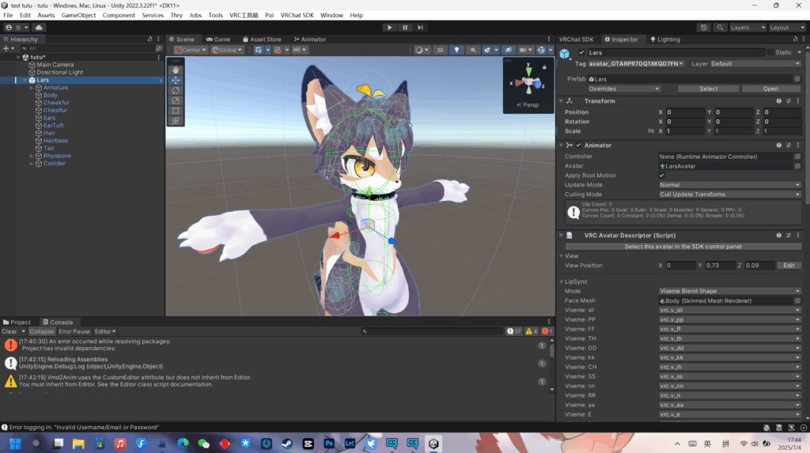Open the Global rotation dropdown

(x=227, y=50)
